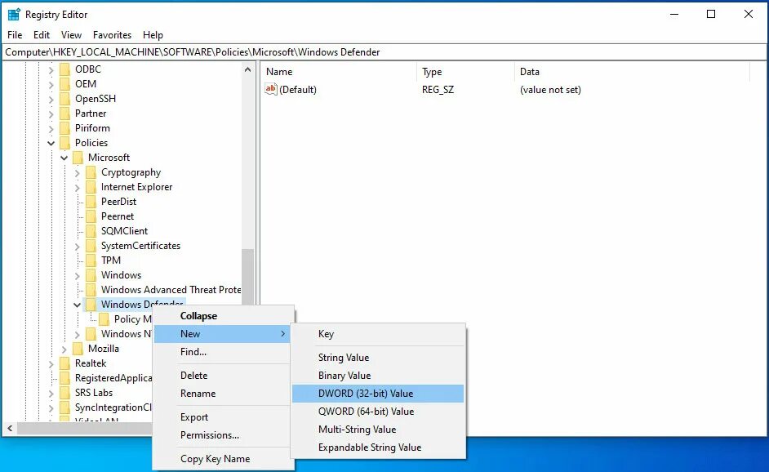Open the Help menu
Viewport: 769px width, 472px height.
[153, 35]
